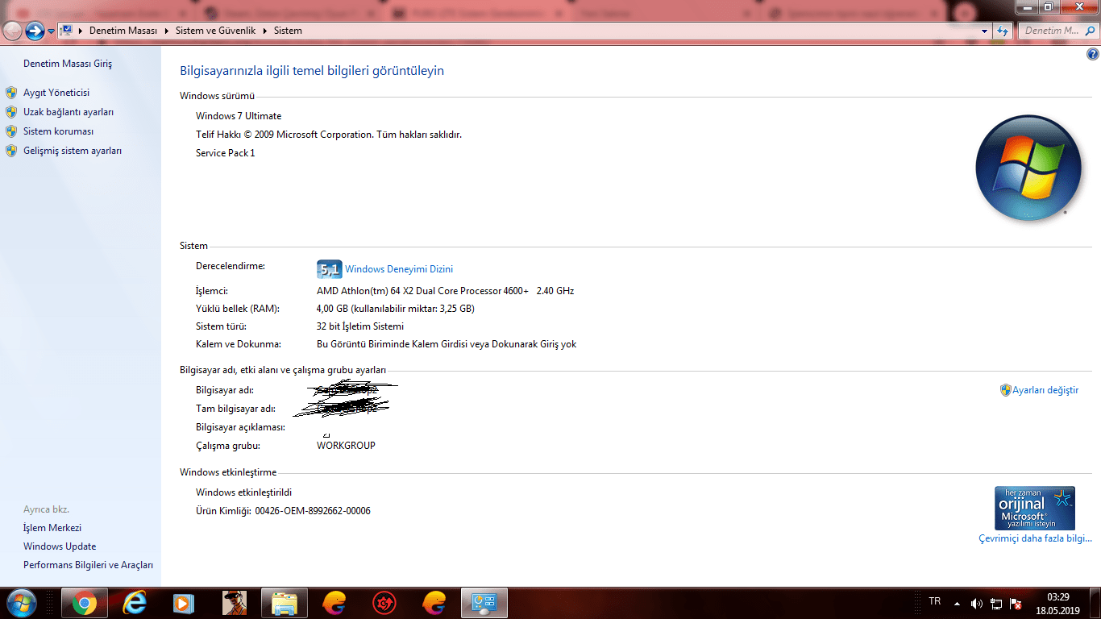Click the Aygıt Yöneticisi shield icon
Viewport: 1101px width, 619px height.
11,93
